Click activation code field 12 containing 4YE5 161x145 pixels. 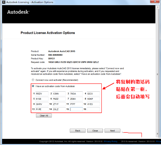click(93, 104)
